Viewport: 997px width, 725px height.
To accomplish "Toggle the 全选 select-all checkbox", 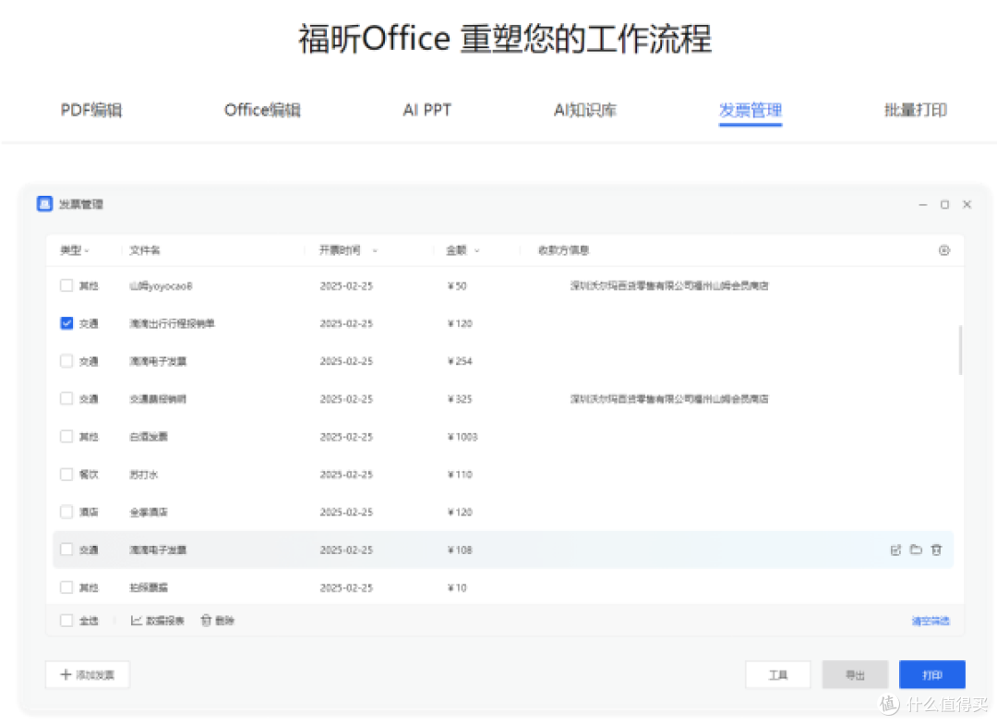I will tap(66, 621).
